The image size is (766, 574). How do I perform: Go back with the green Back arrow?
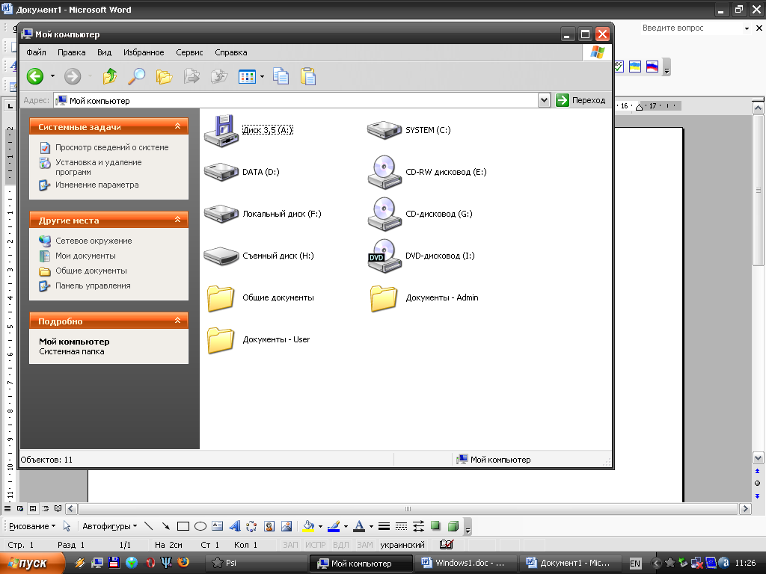tap(35, 76)
